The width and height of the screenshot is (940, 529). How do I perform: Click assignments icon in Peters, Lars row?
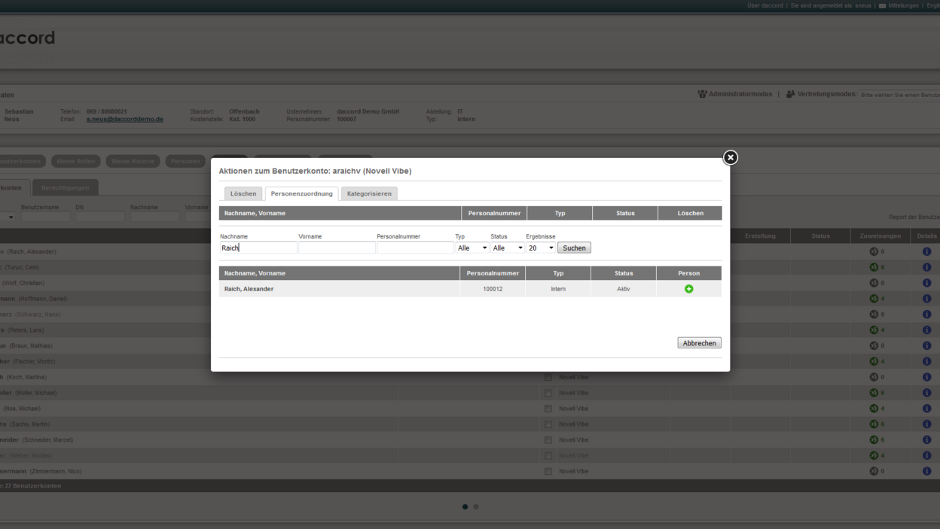coord(874,330)
